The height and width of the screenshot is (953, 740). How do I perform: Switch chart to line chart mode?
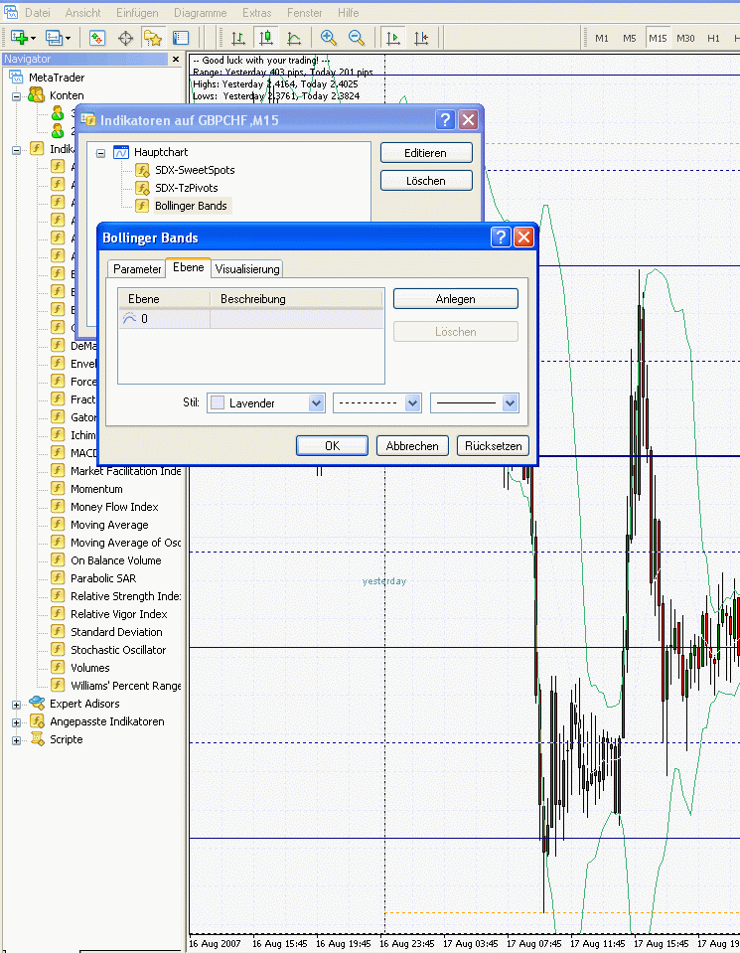(x=294, y=38)
